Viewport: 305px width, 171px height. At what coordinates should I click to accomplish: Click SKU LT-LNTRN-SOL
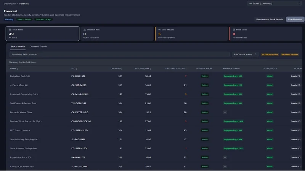pos(80,149)
